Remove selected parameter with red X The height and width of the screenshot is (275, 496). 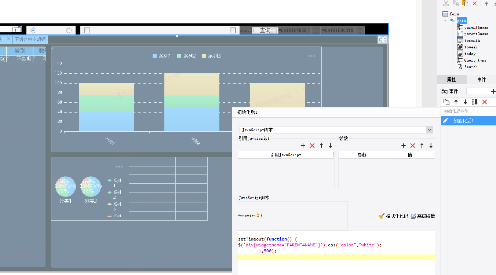(412, 146)
